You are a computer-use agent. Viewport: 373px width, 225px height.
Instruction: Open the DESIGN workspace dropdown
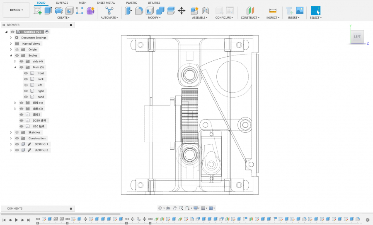point(17,10)
